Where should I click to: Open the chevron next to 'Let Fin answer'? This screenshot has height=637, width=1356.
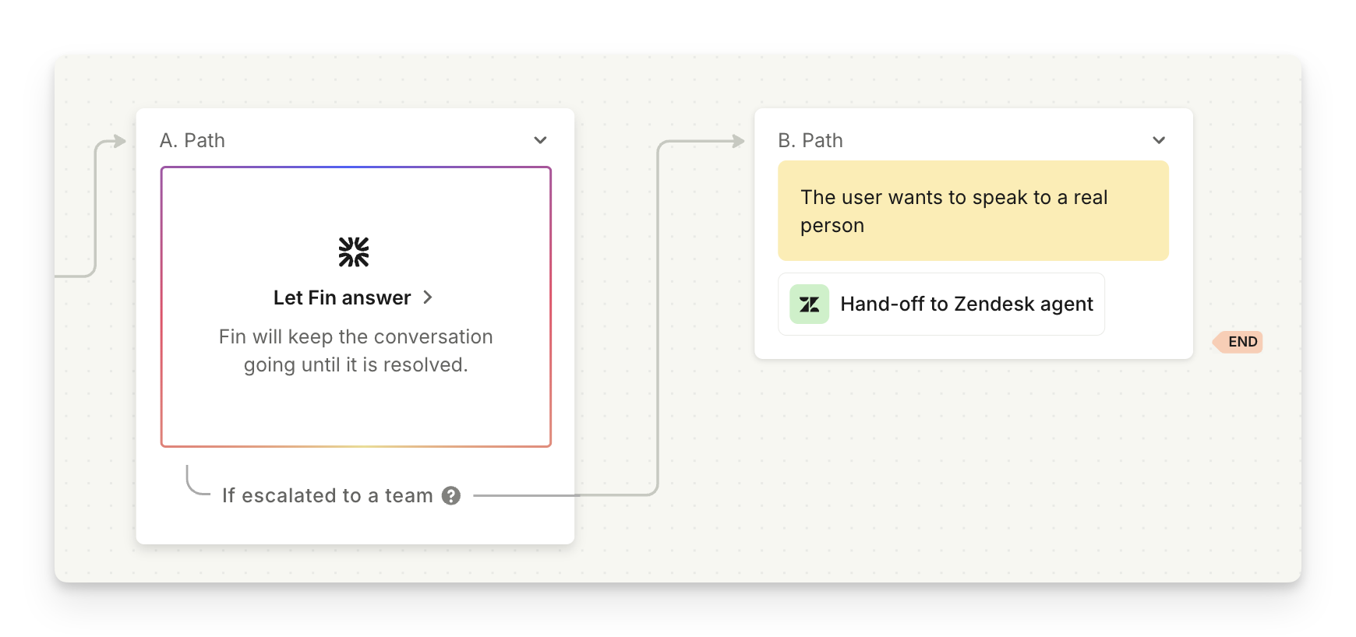coord(428,297)
